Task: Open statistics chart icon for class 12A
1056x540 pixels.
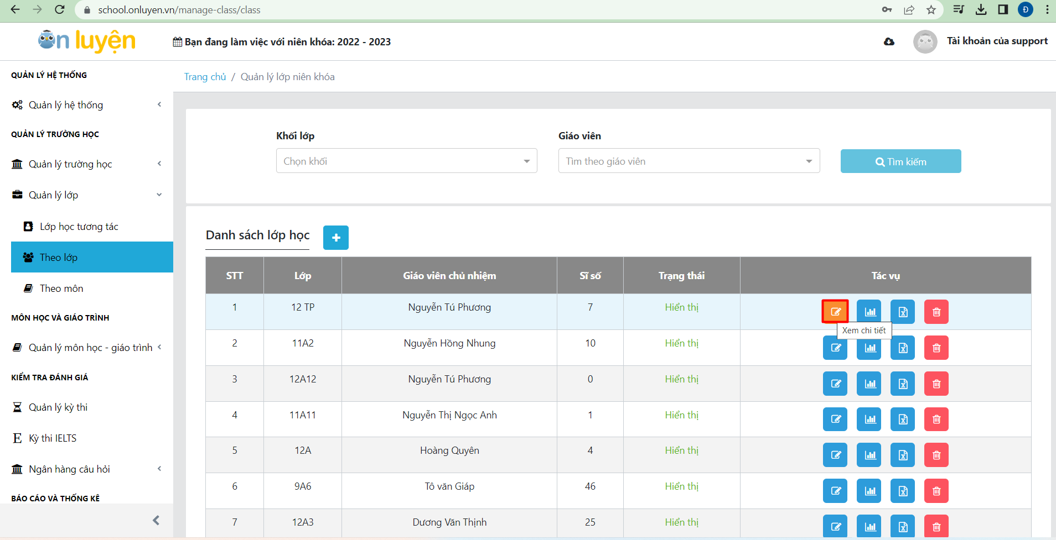Action: tap(869, 455)
